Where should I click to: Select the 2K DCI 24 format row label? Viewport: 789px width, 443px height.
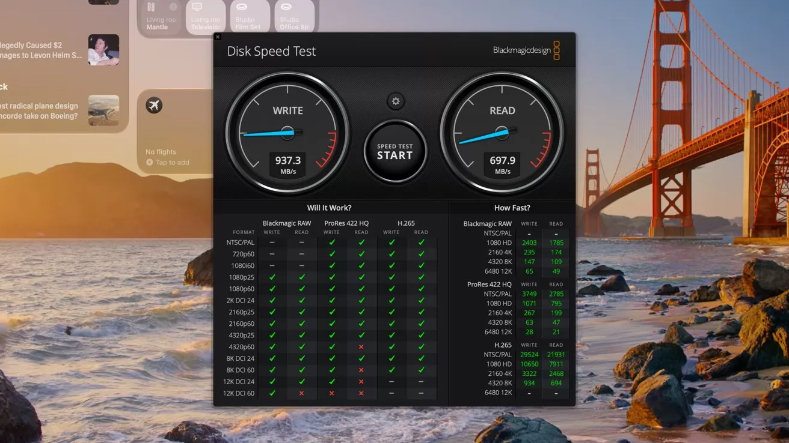tap(241, 300)
